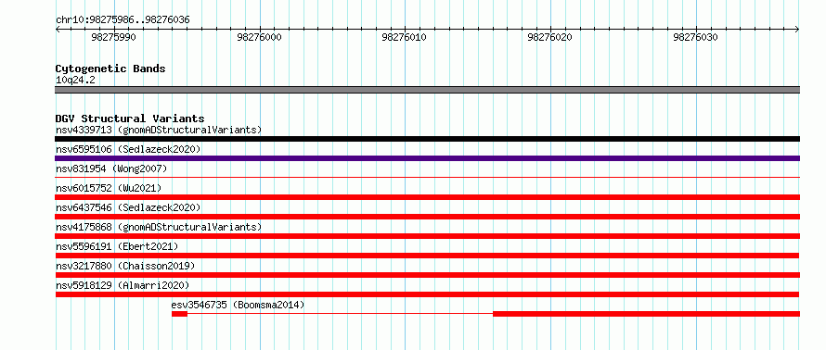Open variant nsv5596191 (Ebert2021) label
Screen dimensions: 826x350
tap(117, 246)
